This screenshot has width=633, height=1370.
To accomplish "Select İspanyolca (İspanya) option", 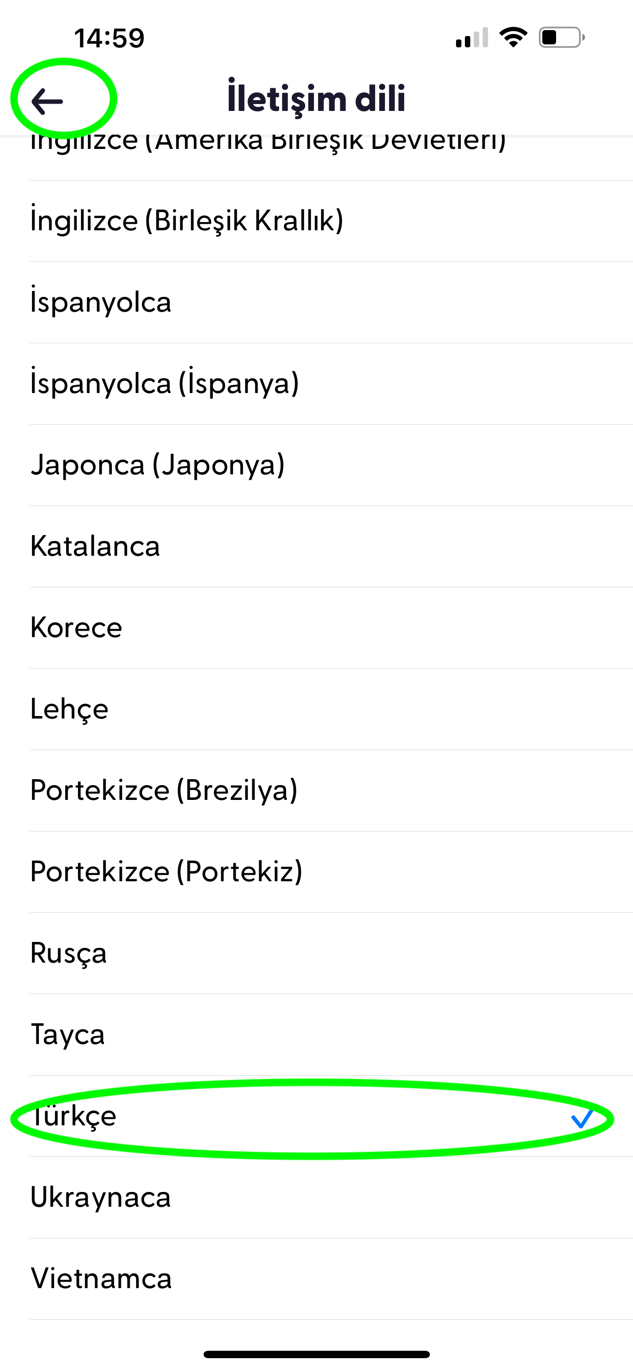I will (165, 384).
